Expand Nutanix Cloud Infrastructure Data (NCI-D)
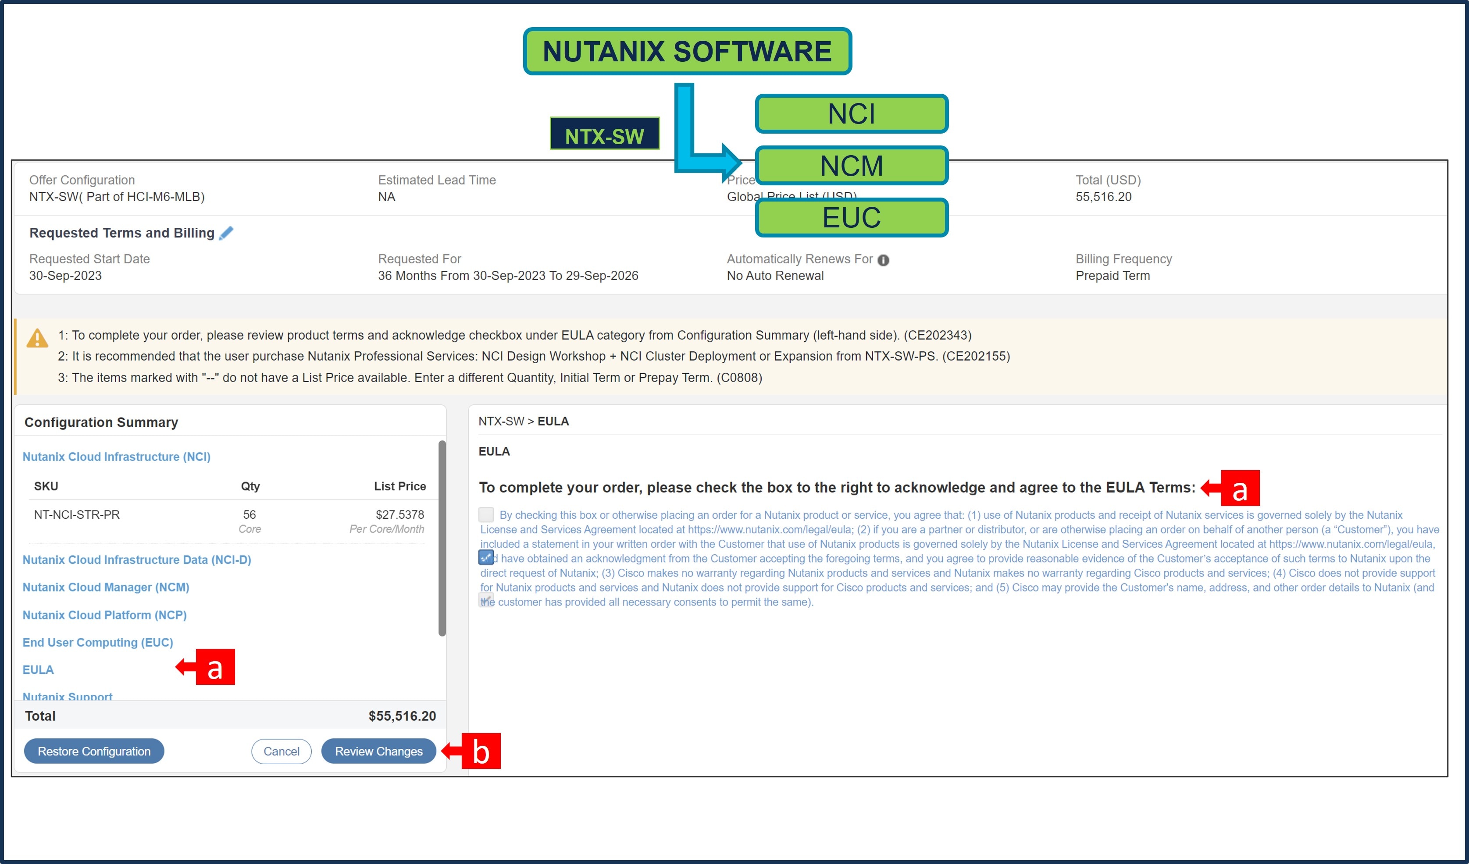This screenshot has height=864, width=1469. [137, 560]
